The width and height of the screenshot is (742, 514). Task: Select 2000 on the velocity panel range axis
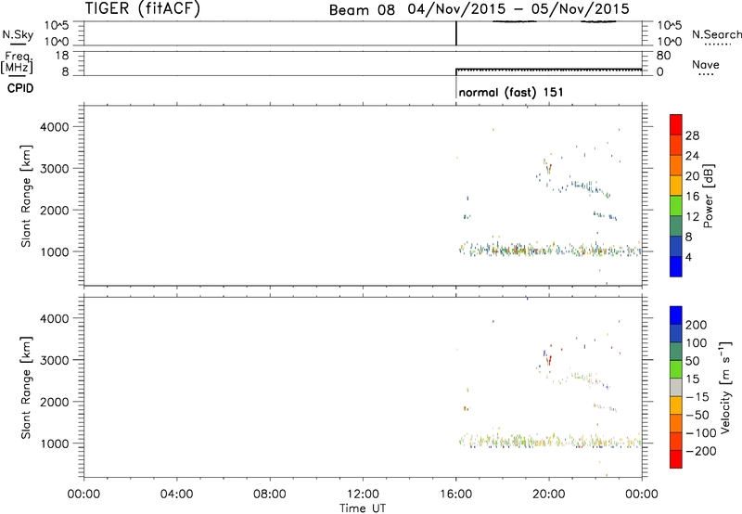[x=54, y=402]
